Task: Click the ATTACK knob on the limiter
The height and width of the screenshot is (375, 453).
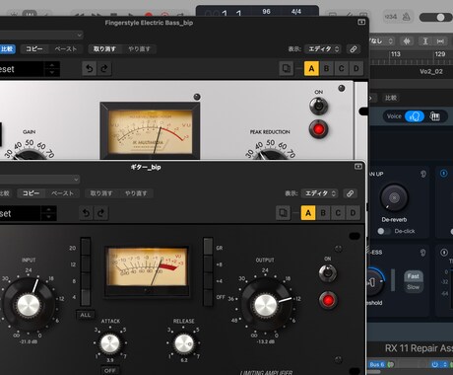Action: tap(110, 343)
